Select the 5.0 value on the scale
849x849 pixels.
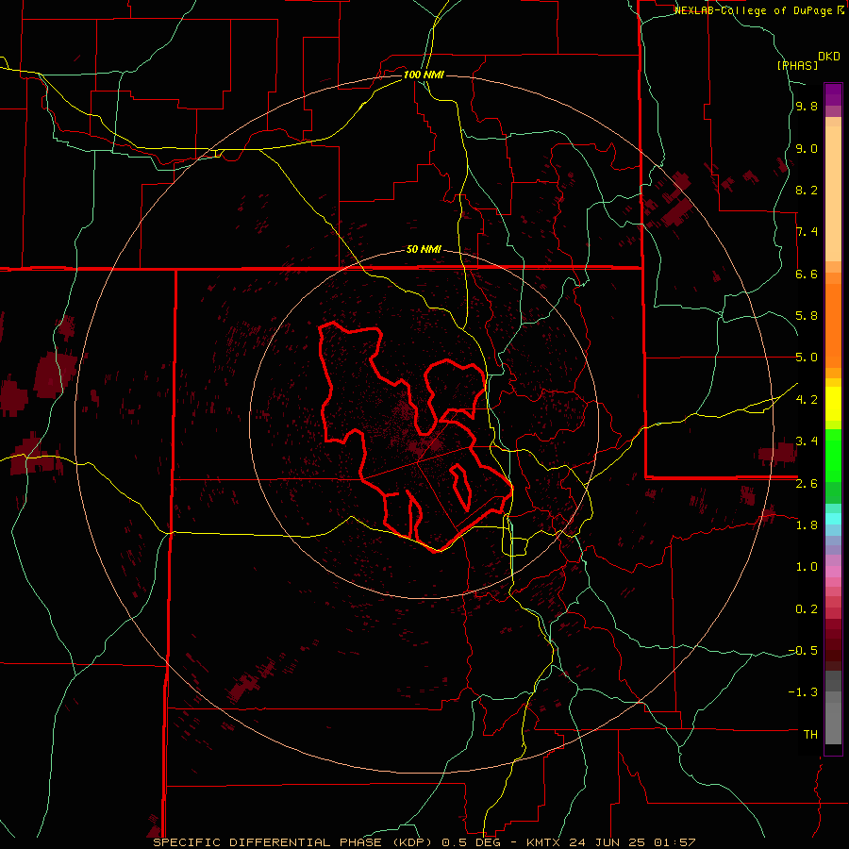point(807,358)
